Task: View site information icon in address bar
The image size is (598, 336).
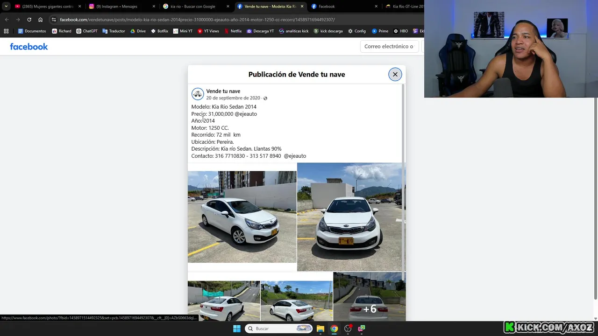Action: (54, 20)
